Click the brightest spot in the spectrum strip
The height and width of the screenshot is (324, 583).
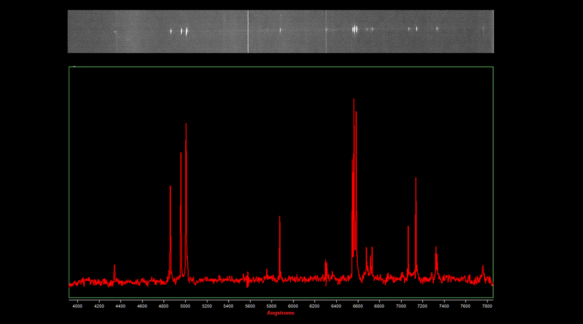tap(355, 29)
